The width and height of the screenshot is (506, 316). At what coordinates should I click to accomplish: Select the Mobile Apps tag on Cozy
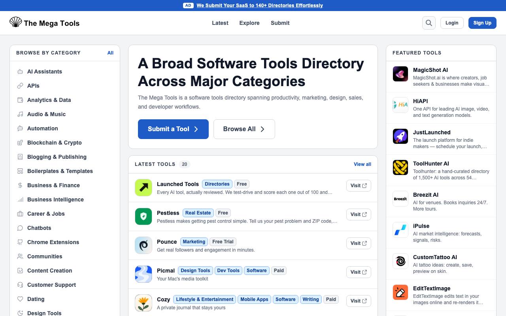254,299
